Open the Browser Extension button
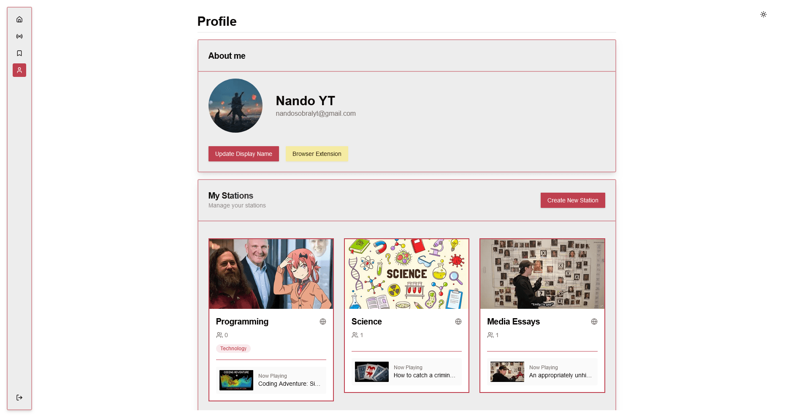The height and width of the screenshot is (417, 788). coord(317,154)
